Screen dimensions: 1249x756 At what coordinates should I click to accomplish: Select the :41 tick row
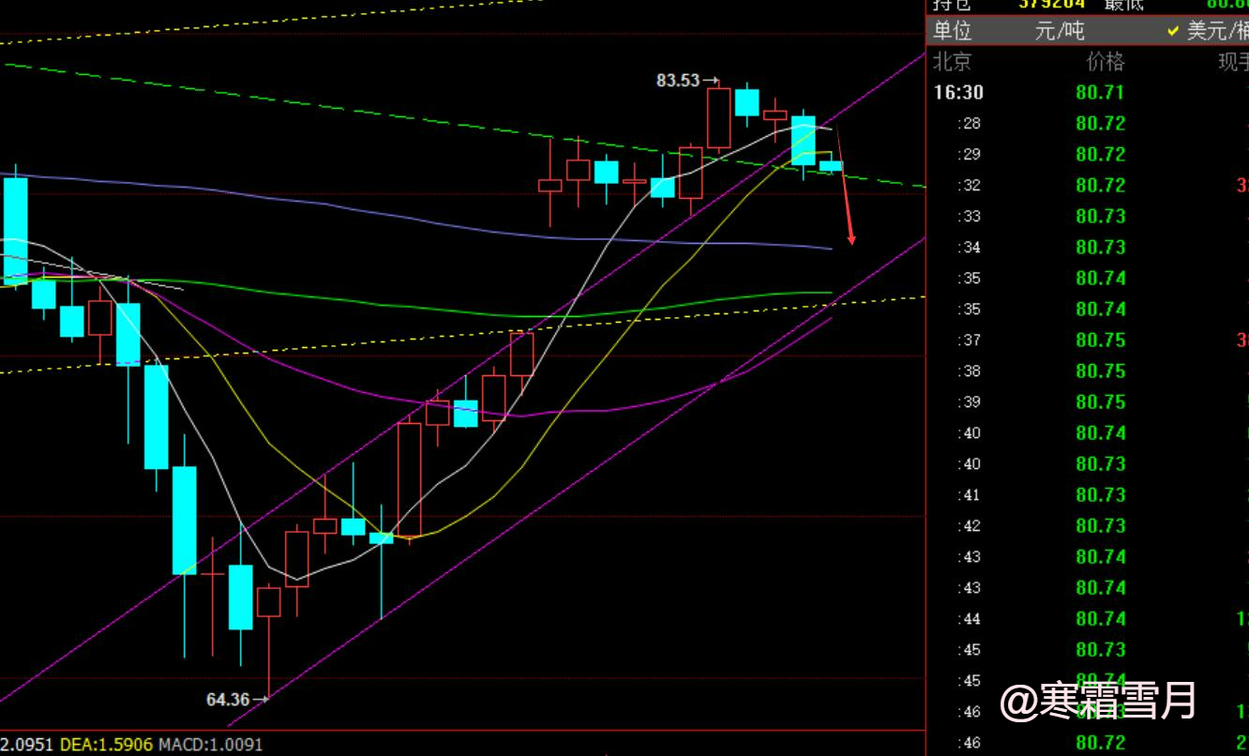(1089, 494)
